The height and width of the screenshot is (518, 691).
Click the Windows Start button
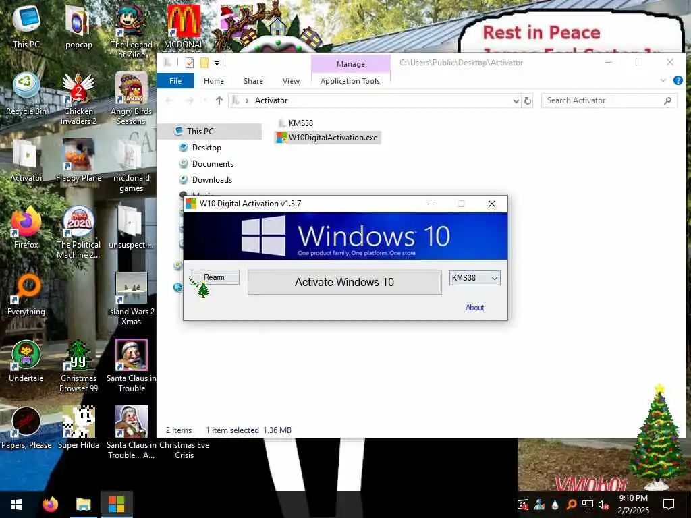(x=16, y=505)
